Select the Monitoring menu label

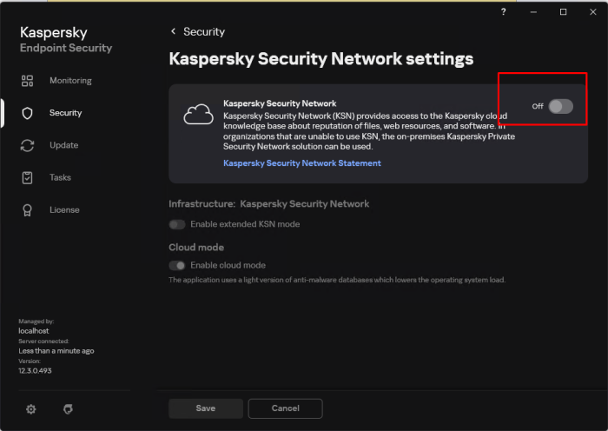[x=70, y=81]
